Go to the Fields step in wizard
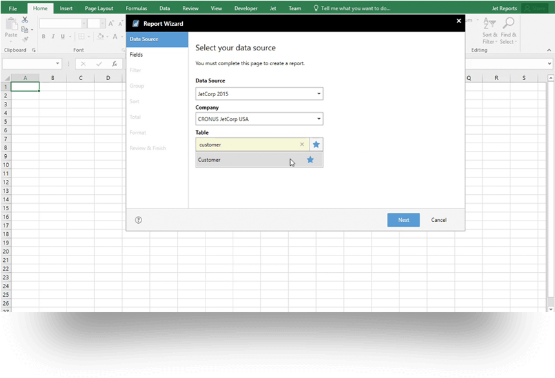The height and width of the screenshot is (378, 555). coord(157,54)
